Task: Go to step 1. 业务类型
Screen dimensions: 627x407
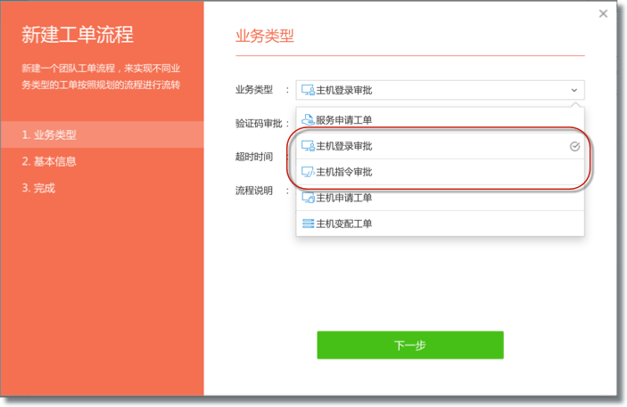Action: click(x=50, y=135)
